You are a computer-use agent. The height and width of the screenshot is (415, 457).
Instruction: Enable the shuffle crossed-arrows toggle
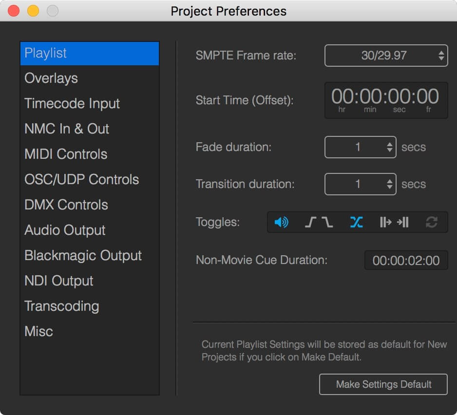click(356, 223)
